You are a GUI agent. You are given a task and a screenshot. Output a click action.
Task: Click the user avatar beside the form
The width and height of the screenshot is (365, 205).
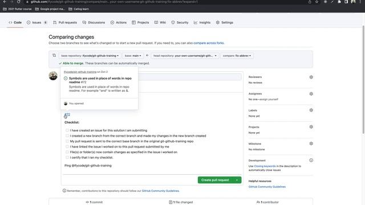click(x=53, y=76)
